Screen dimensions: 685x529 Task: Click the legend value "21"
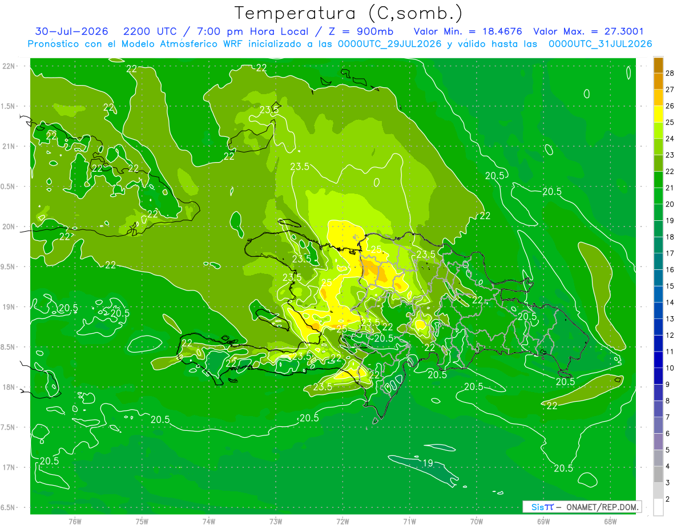pyautogui.click(x=670, y=188)
